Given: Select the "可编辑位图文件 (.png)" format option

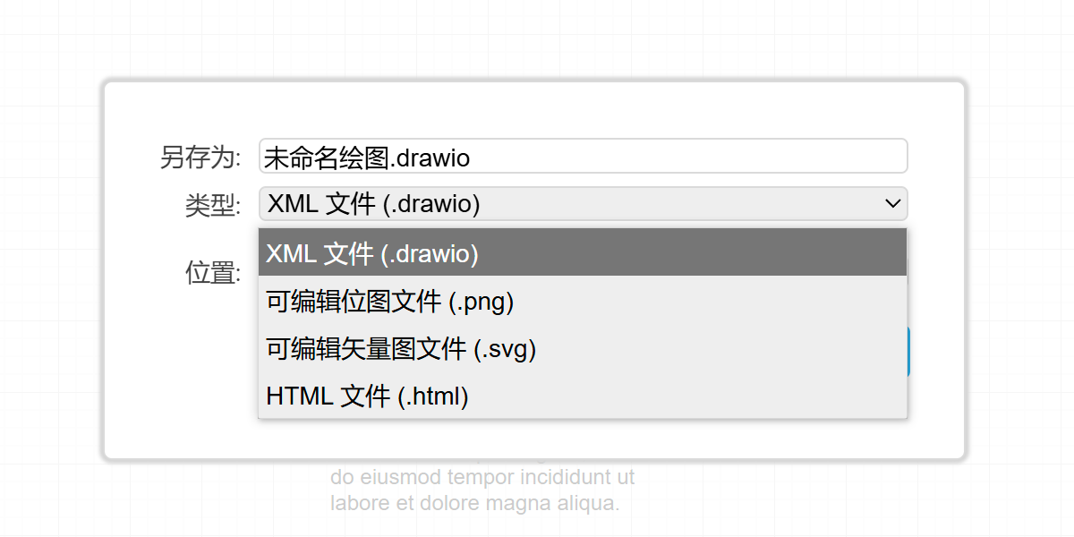Looking at the screenshot, I should [388, 302].
